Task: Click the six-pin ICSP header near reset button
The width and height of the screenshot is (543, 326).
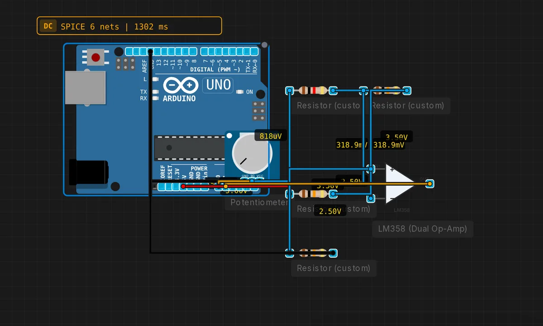Action: pos(125,63)
